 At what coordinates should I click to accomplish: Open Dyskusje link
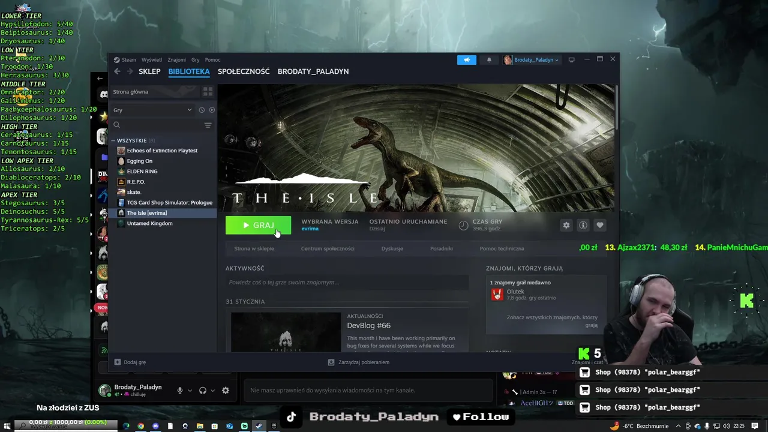[x=392, y=248]
